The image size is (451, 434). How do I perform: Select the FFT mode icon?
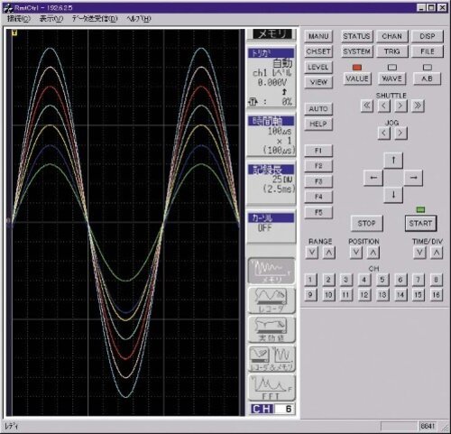272,387
